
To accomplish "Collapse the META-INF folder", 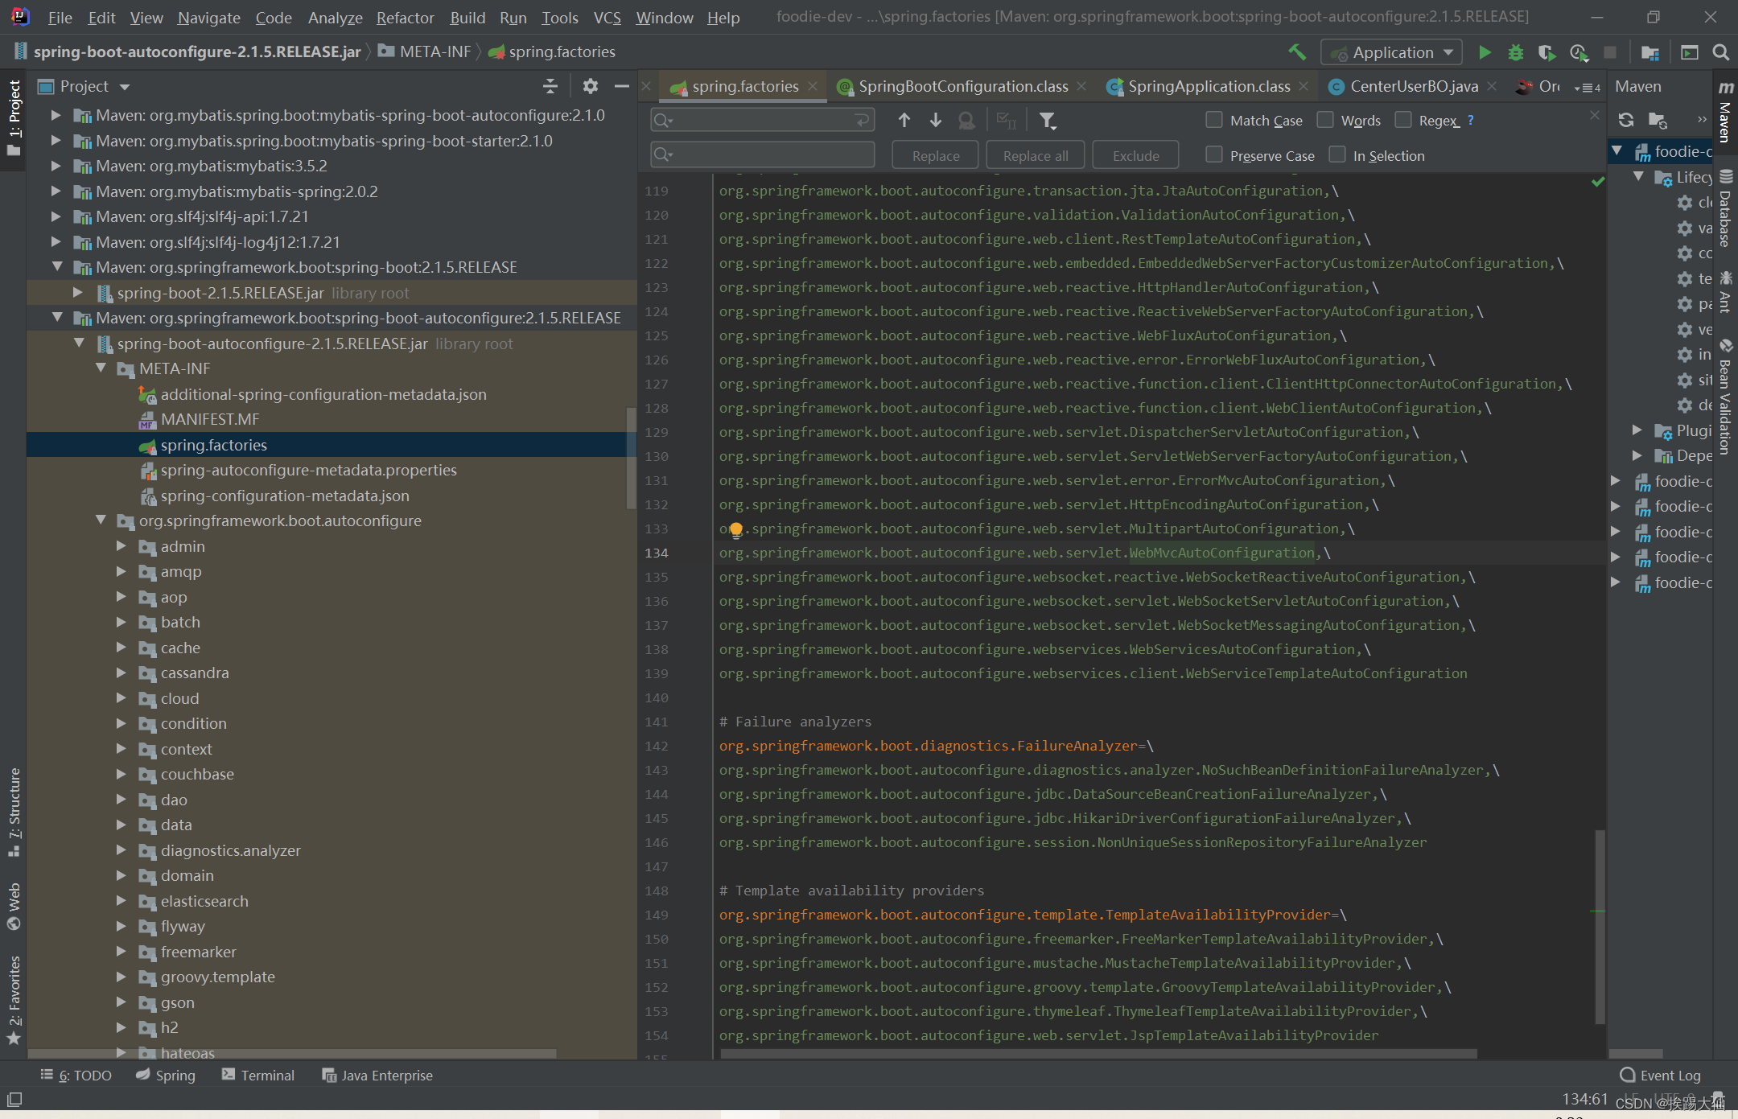I will (101, 368).
